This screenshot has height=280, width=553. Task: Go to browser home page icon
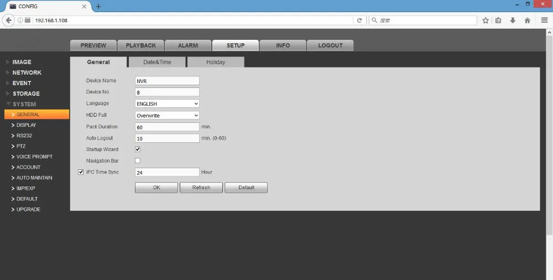527,20
